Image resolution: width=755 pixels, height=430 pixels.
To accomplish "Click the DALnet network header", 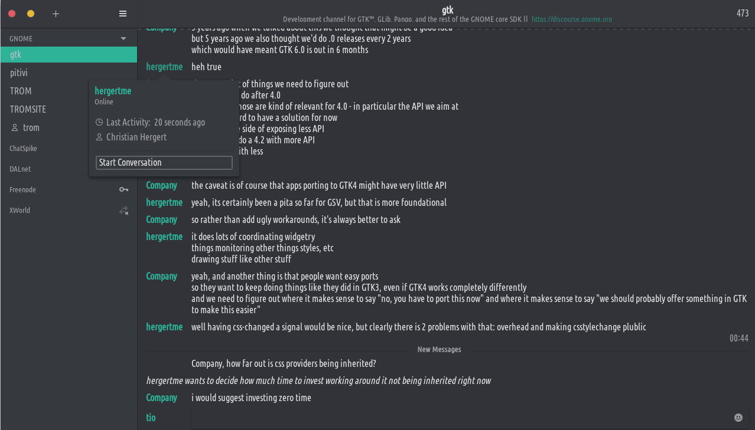I will [x=20, y=169].
